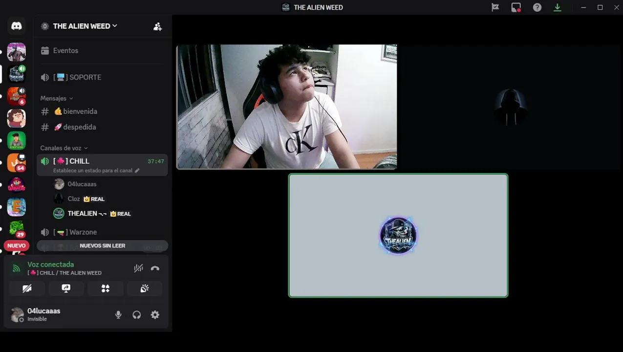
Task: Collapse the Canales de voz category
Action: point(64,148)
